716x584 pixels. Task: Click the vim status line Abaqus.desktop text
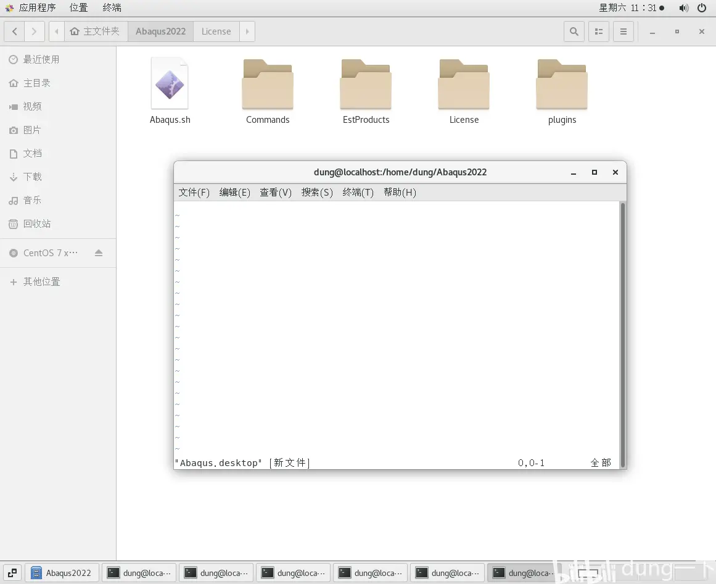tap(218, 463)
